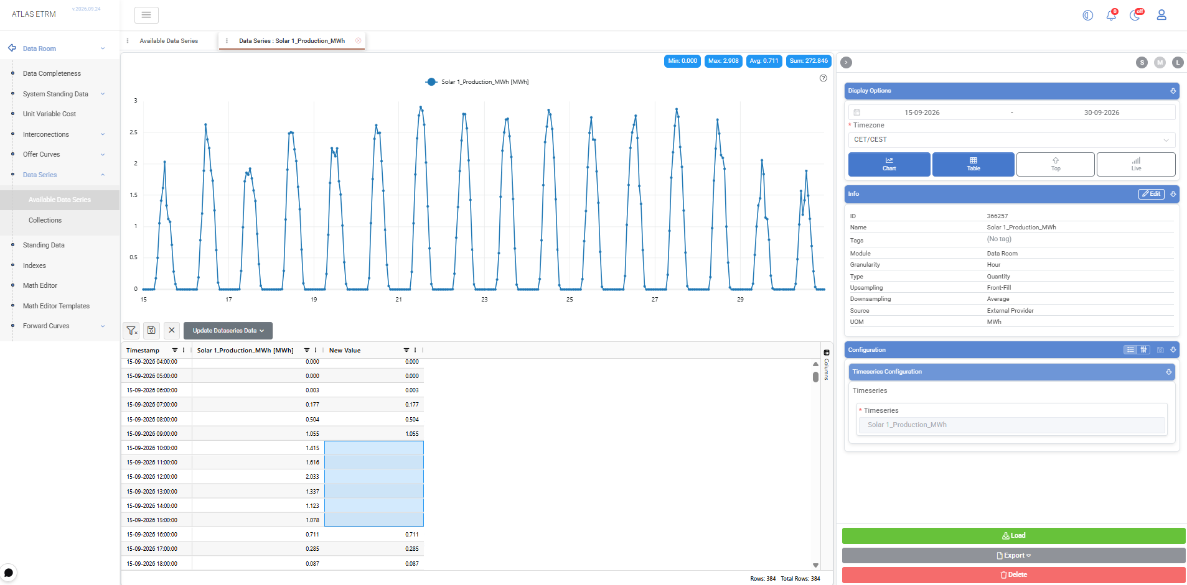Screen dimensions: 1187x585
Task: Click the green Load button
Action: coord(1014,536)
